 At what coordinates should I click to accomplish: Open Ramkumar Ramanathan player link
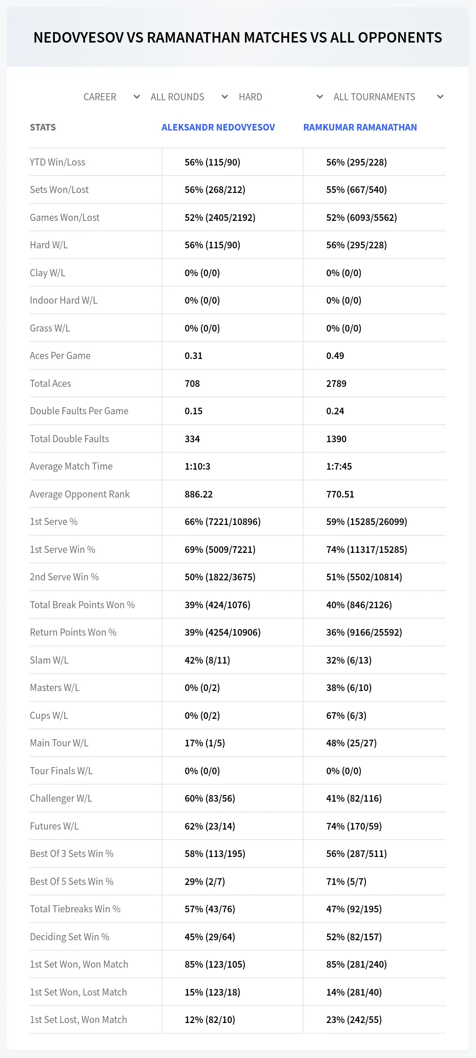360,127
